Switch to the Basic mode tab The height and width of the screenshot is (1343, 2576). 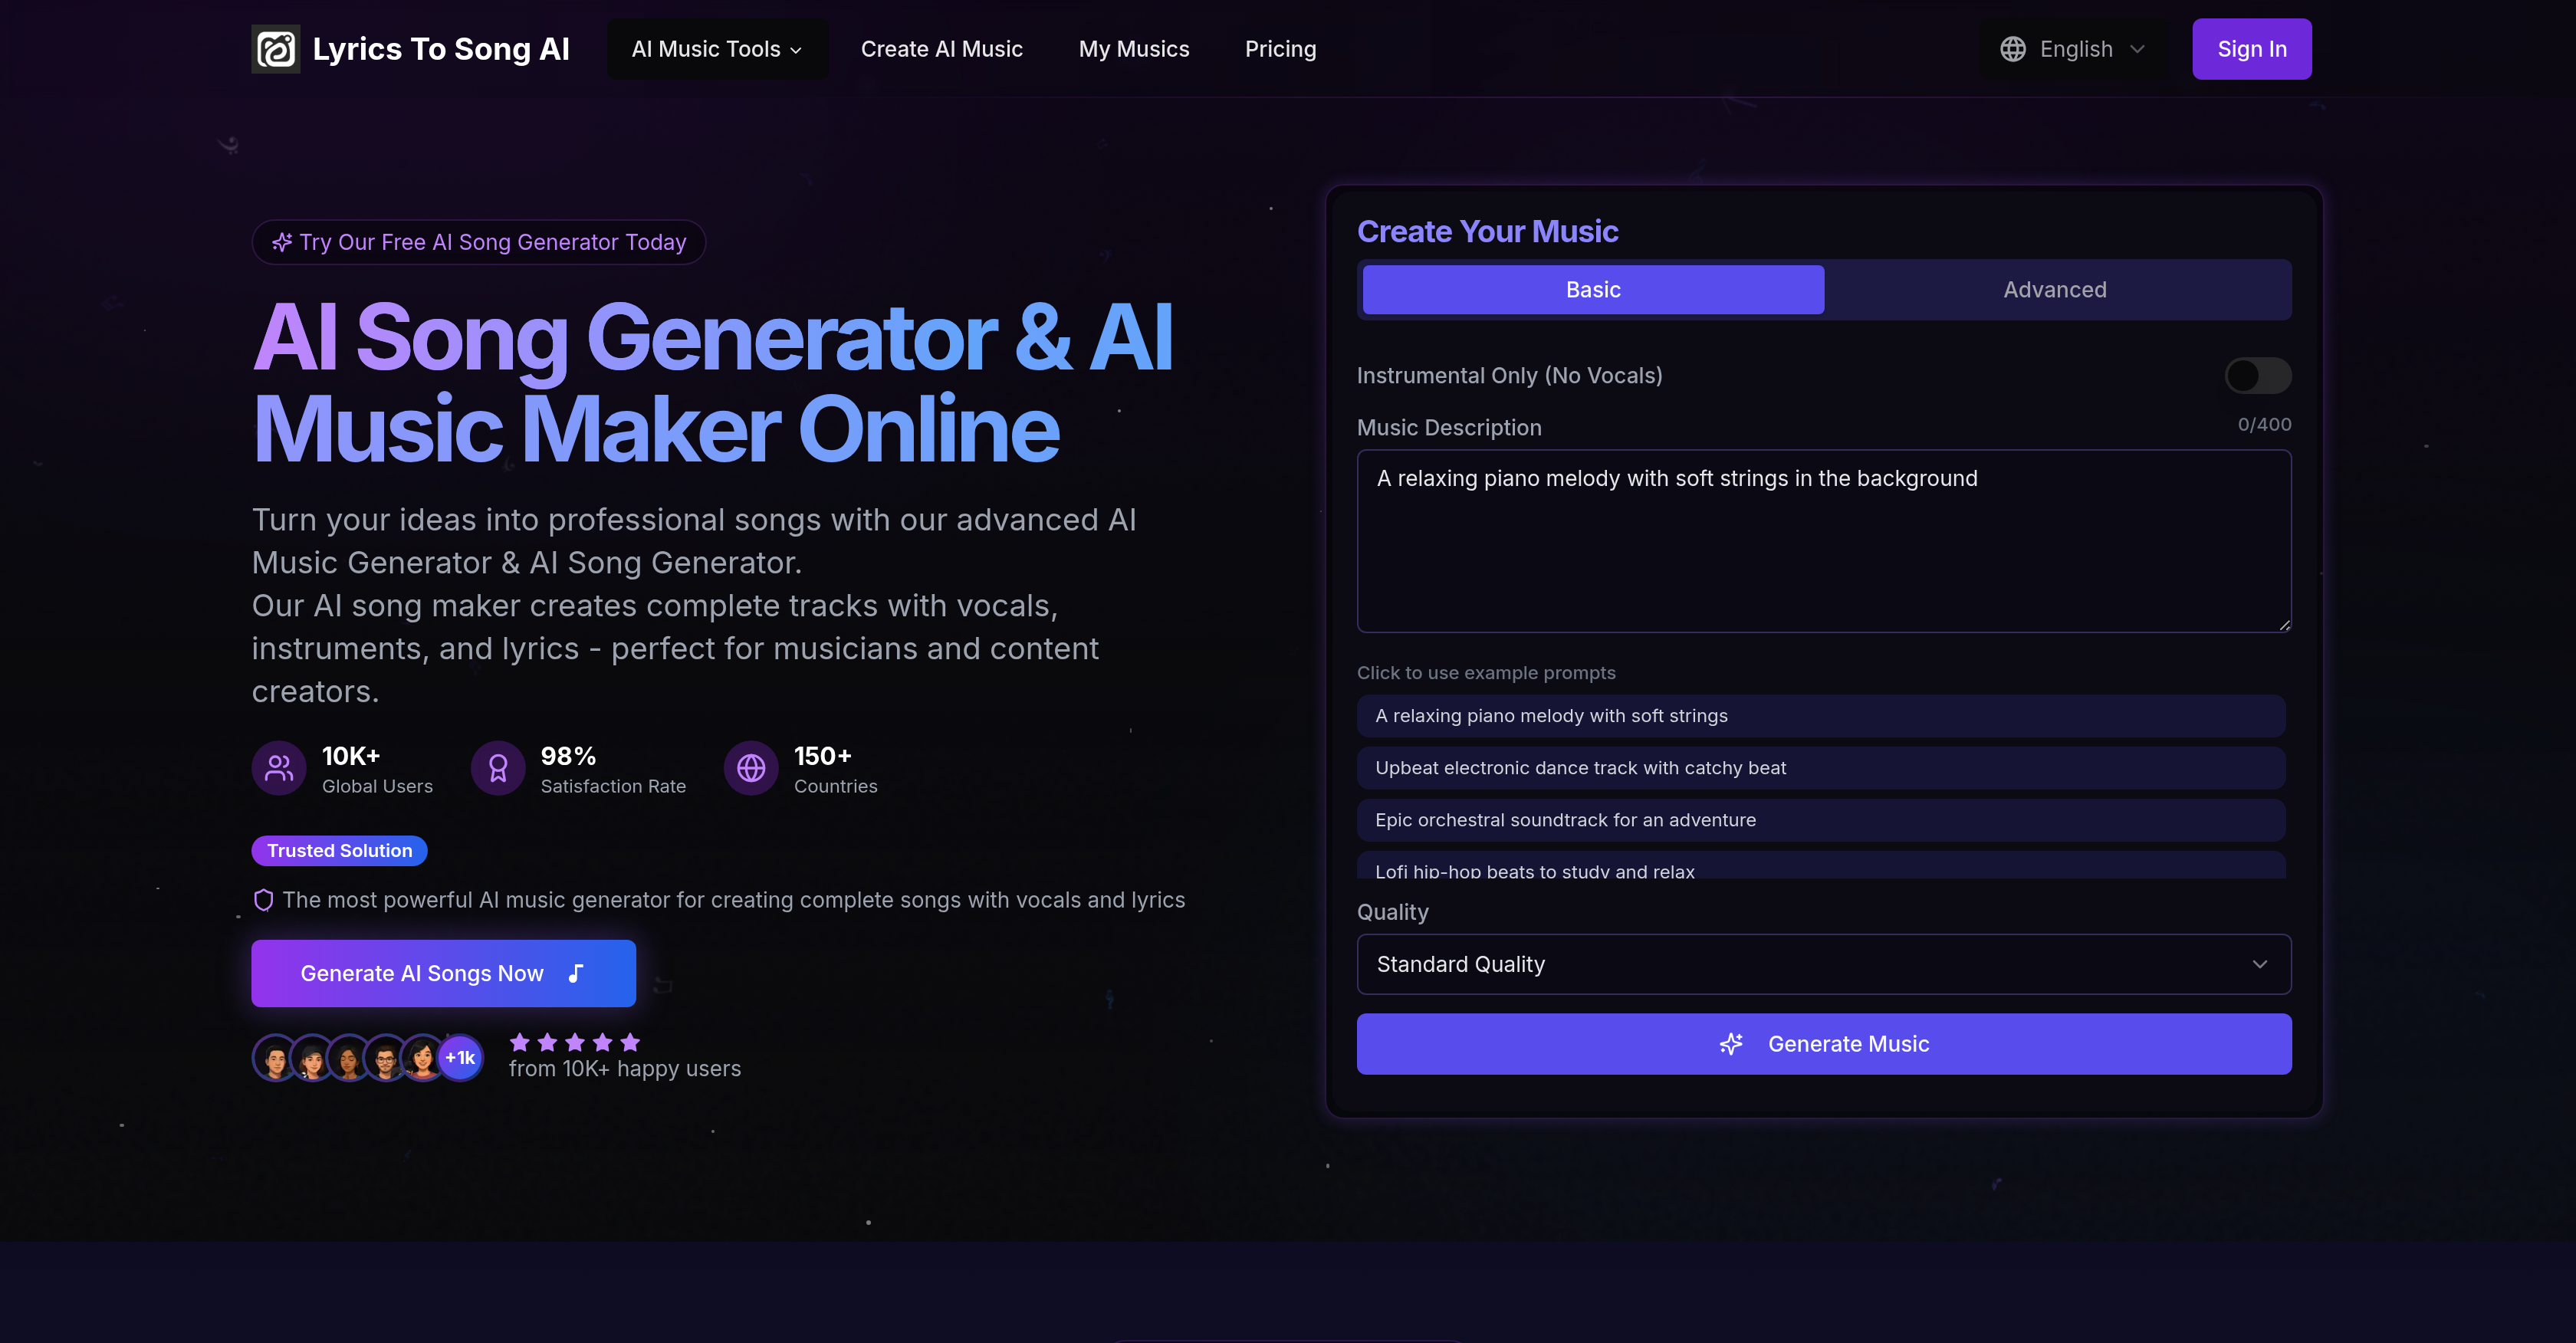pos(1592,289)
